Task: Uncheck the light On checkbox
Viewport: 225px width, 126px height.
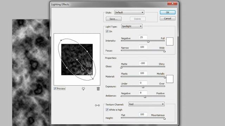Action: [x=107, y=31]
